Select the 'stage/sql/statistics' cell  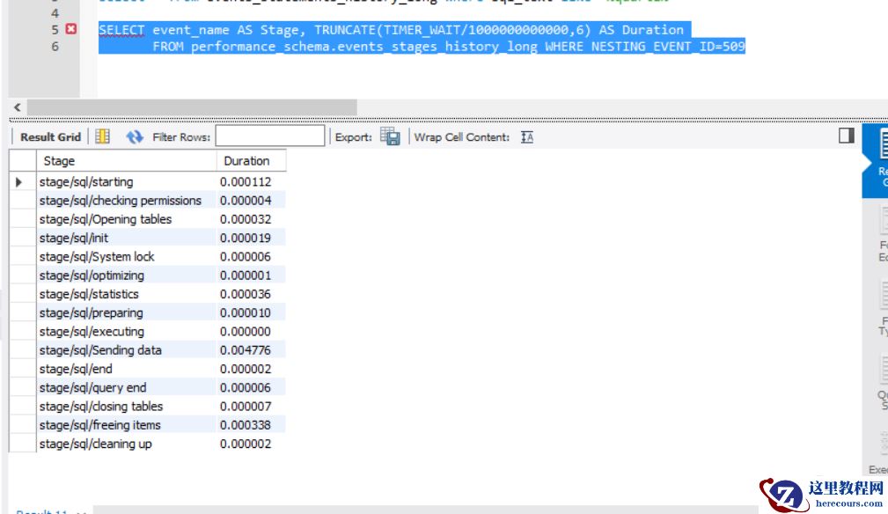click(x=126, y=294)
